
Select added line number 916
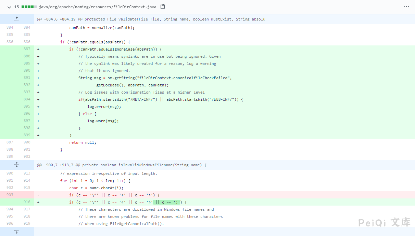point(27,202)
